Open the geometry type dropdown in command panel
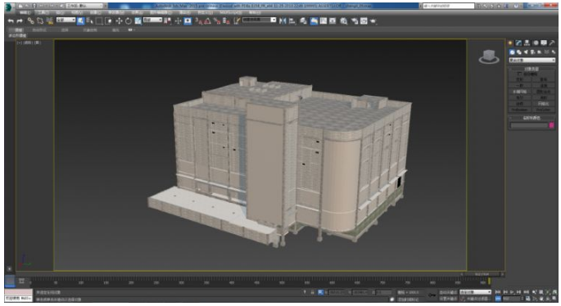Viewport: 561px width, 306px height. click(x=532, y=60)
